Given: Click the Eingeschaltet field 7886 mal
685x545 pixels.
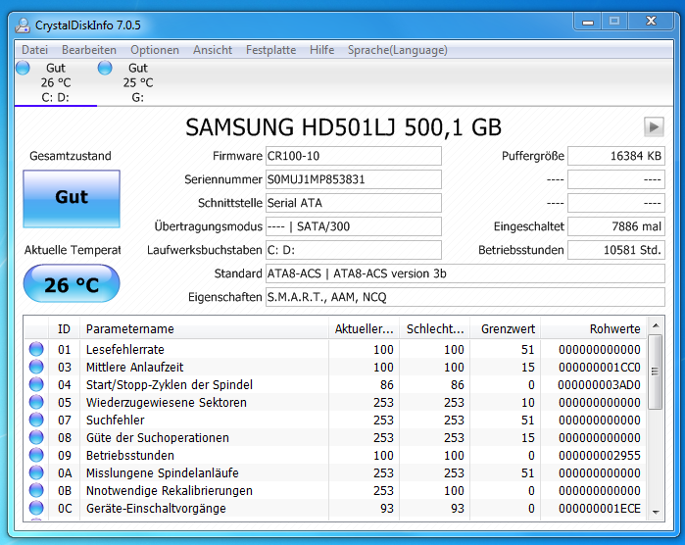Looking at the screenshot, I should 616,226.
